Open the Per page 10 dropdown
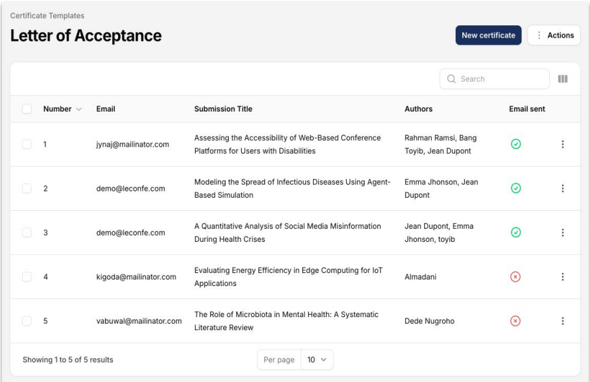 tap(317, 360)
